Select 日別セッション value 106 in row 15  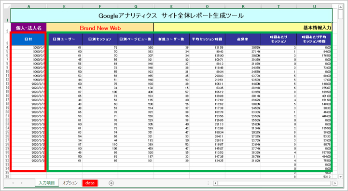tap(100, 92)
